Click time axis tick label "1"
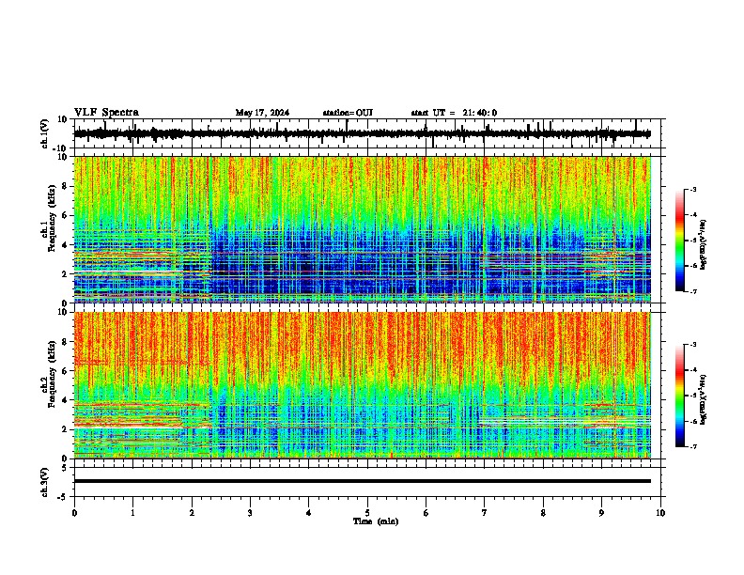The height and width of the screenshot is (575, 744). point(132,513)
